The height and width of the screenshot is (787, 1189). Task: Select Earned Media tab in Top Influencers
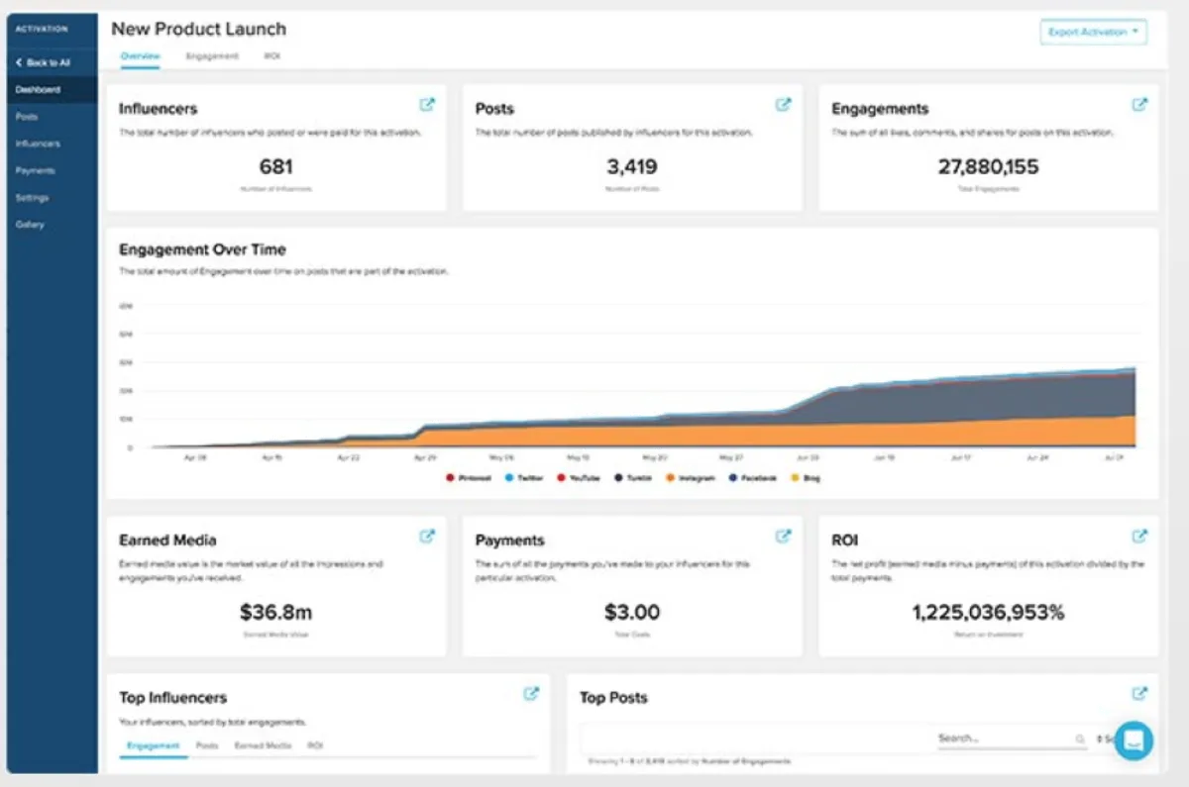coord(263,745)
